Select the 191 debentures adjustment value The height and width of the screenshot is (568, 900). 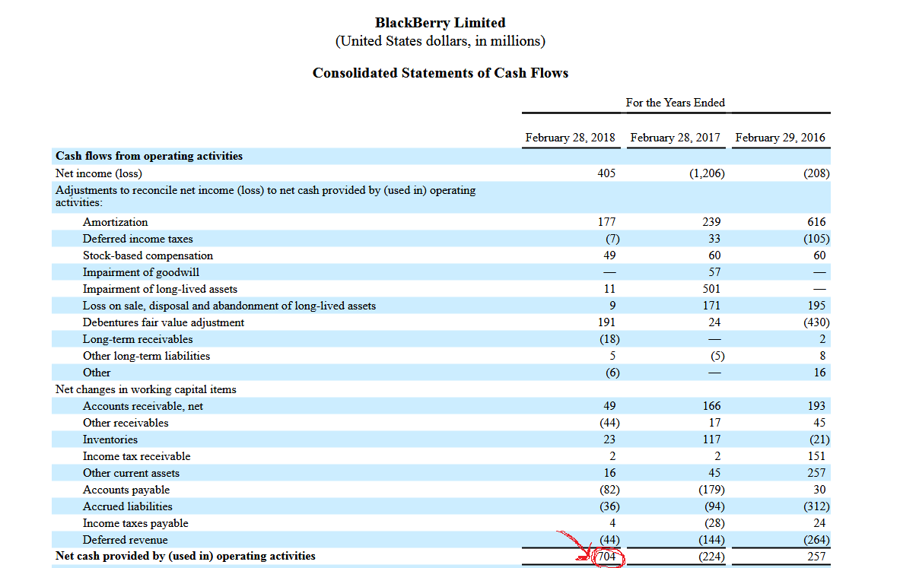click(x=606, y=322)
